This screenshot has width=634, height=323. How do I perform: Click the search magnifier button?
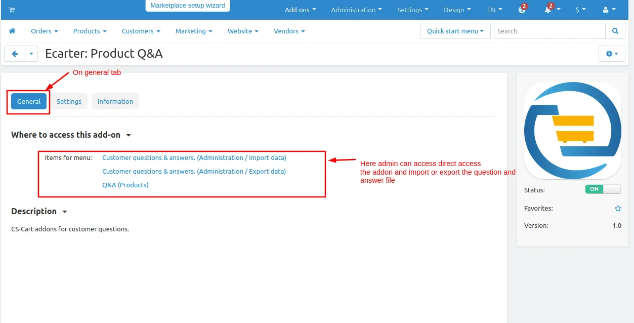[x=615, y=31]
